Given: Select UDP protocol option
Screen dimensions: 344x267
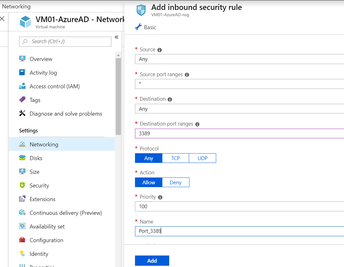Looking at the screenshot, I should [x=202, y=158].
